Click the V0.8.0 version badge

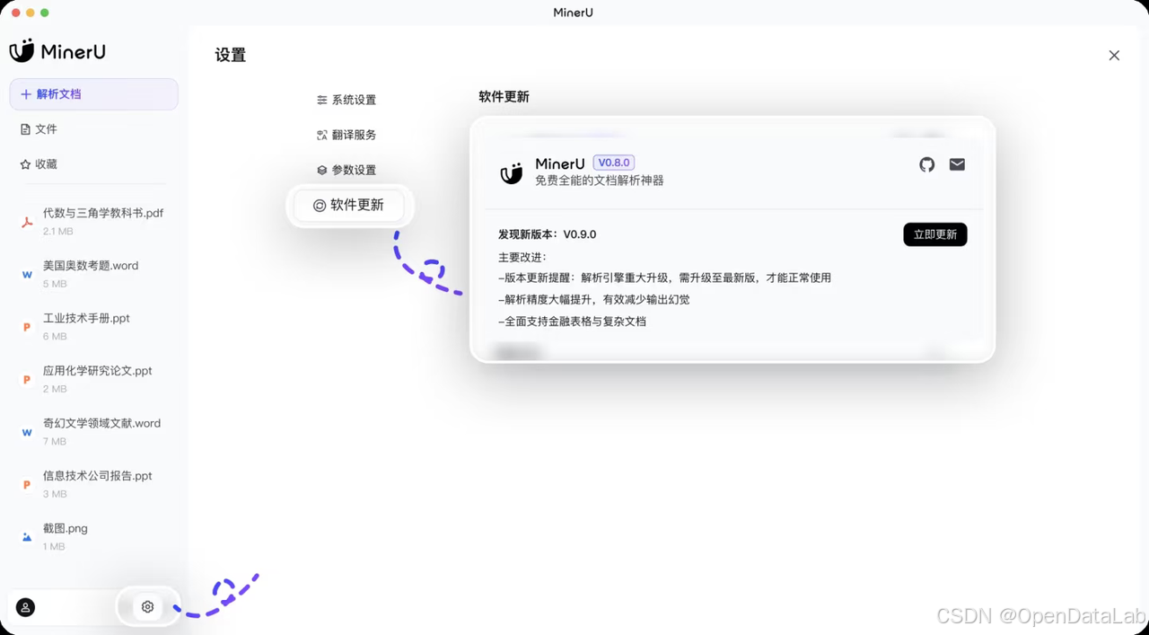click(x=614, y=163)
